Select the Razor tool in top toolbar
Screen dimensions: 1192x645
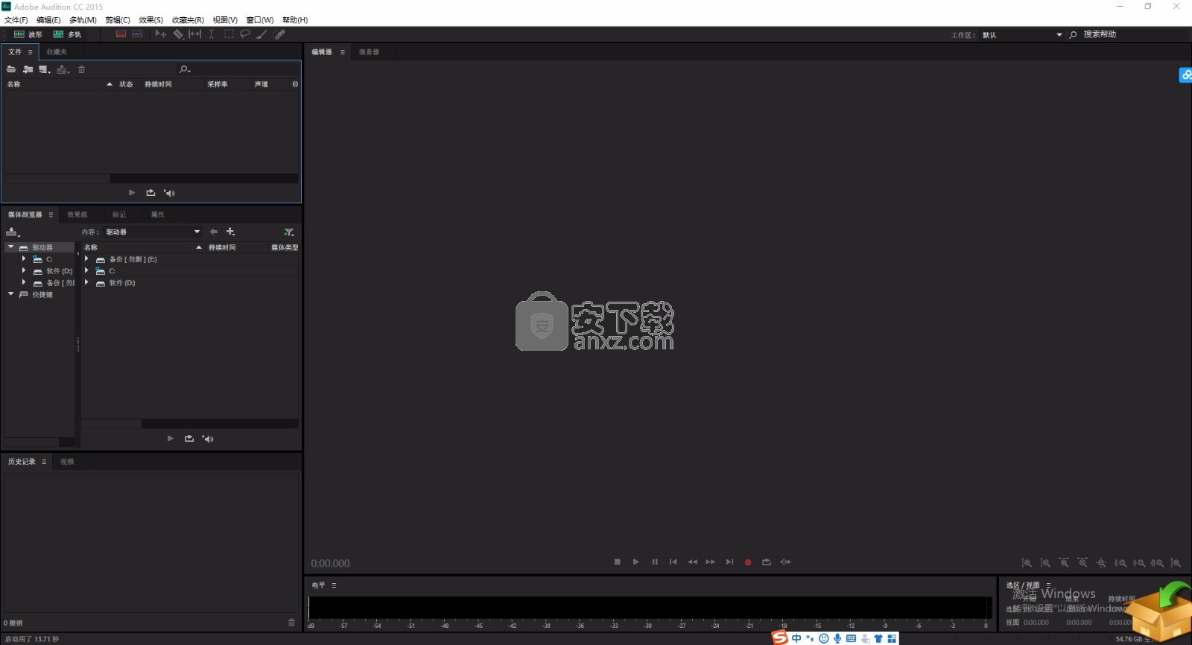tap(178, 34)
